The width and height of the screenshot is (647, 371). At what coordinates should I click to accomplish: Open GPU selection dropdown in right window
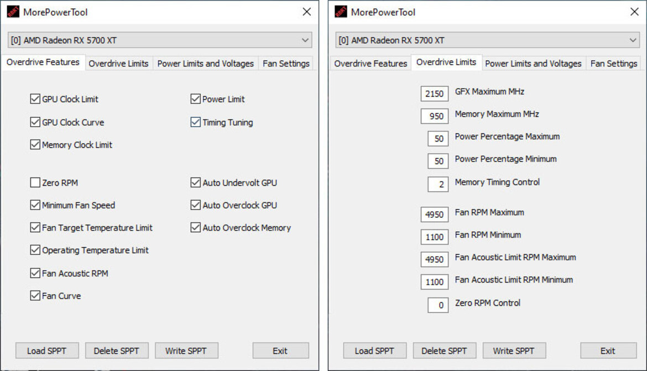(487, 40)
